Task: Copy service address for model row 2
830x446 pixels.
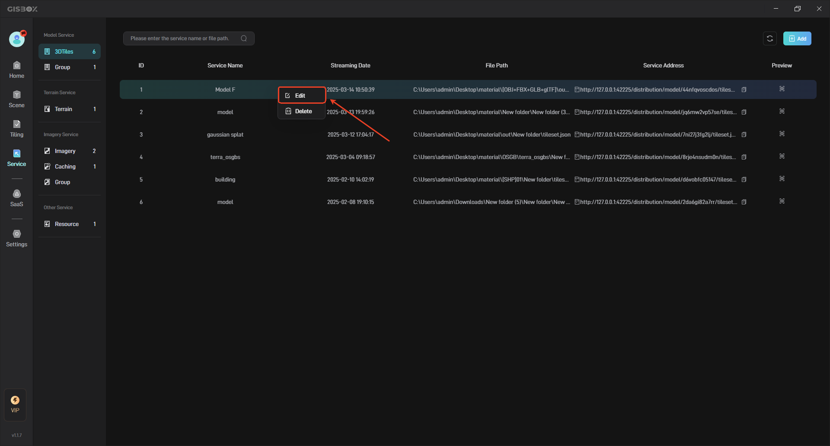Action: click(744, 112)
